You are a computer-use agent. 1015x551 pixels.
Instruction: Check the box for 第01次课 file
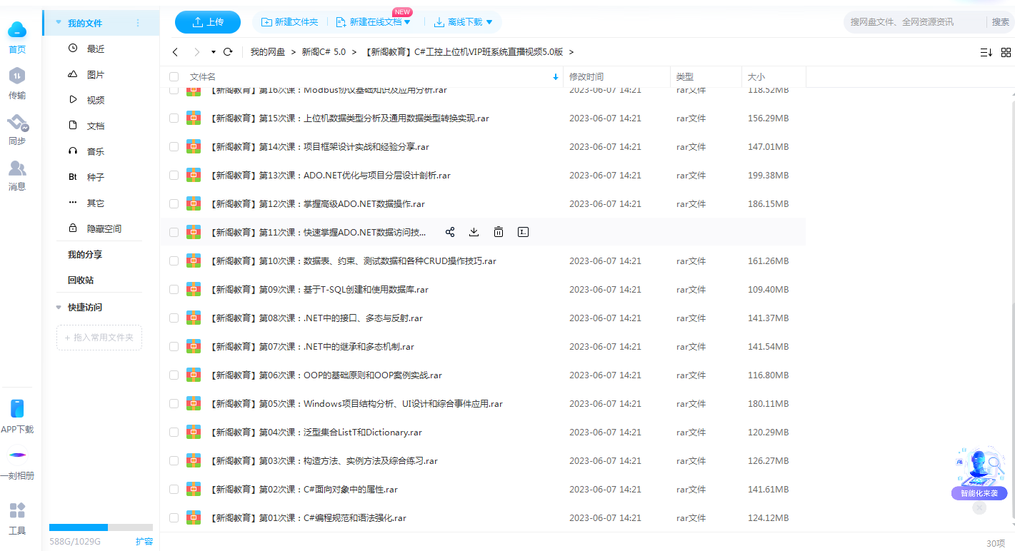174,518
